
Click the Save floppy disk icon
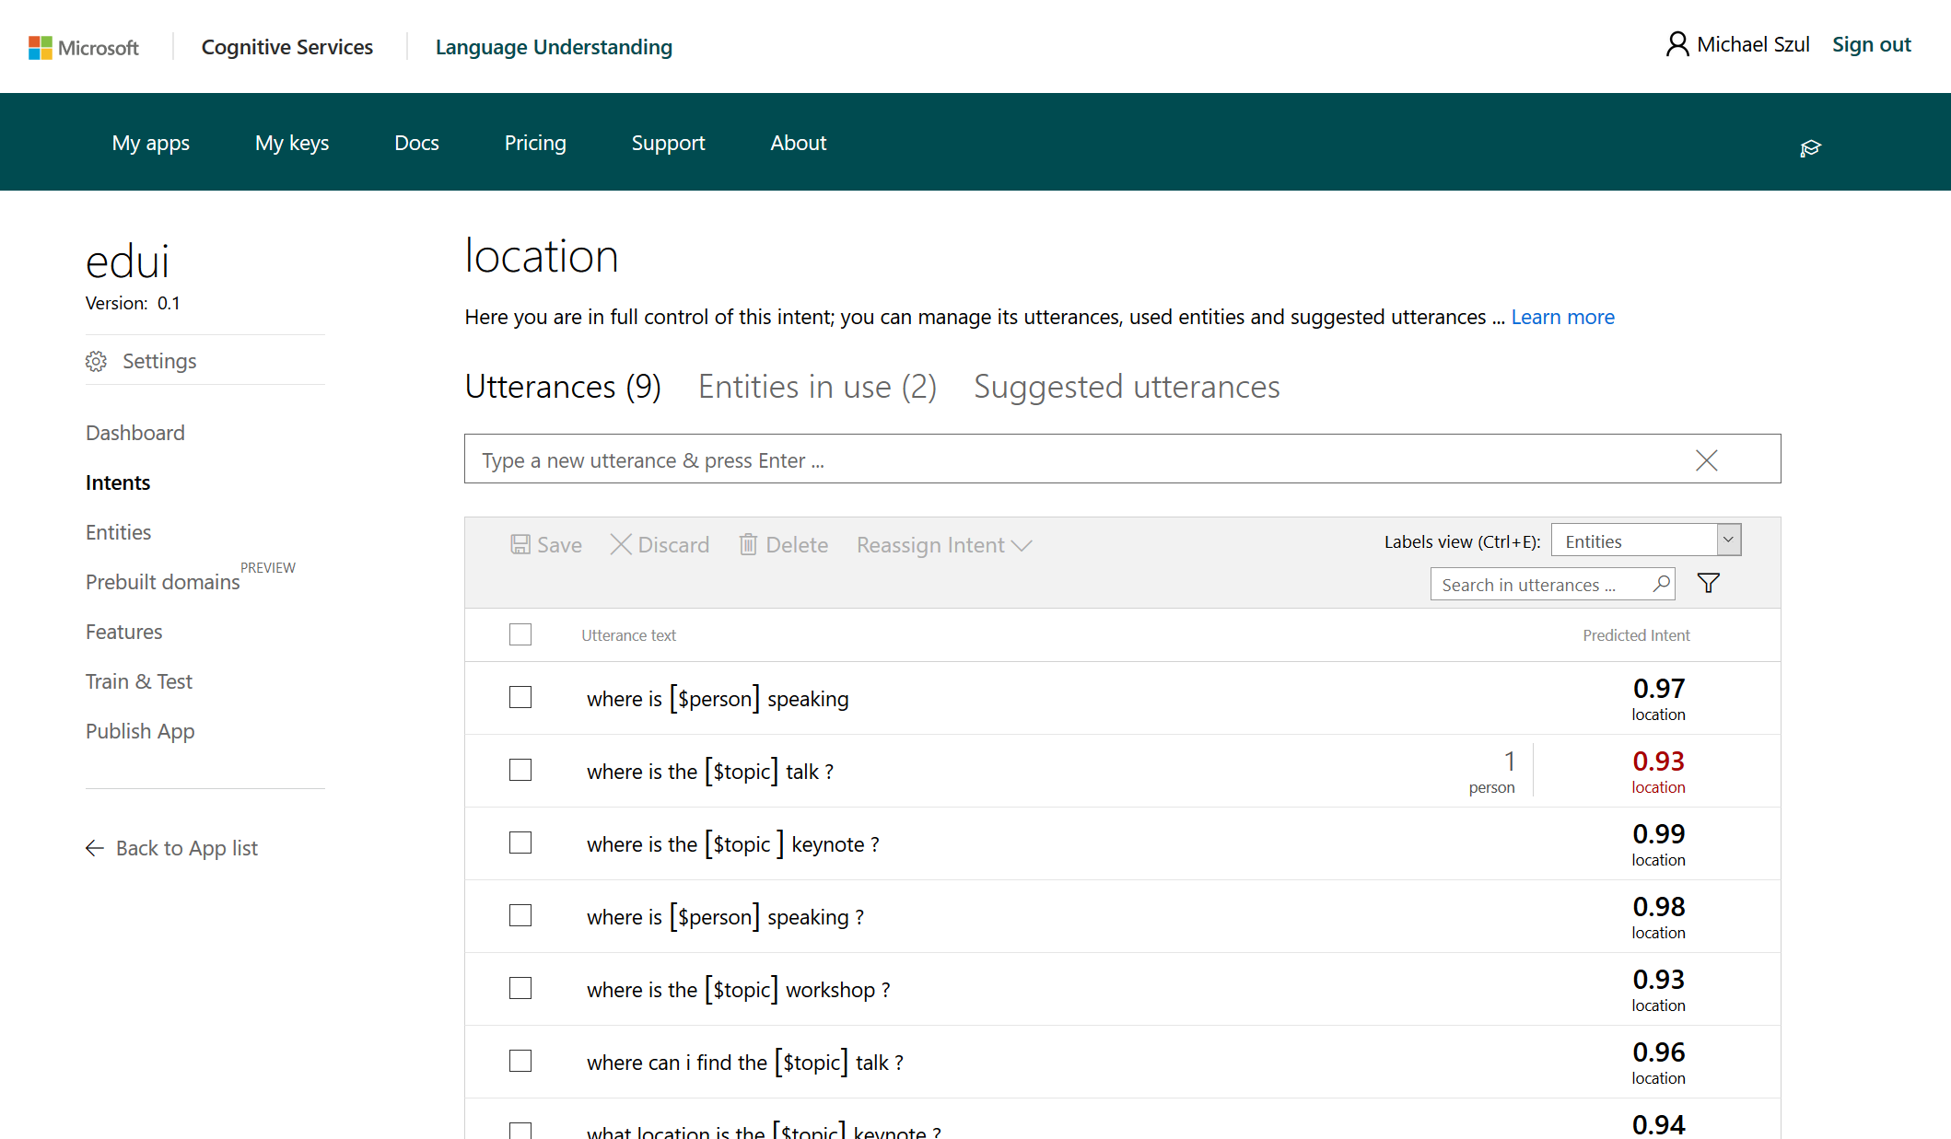tap(520, 544)
